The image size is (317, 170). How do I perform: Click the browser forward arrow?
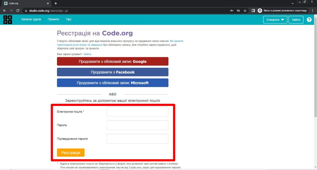(x=11, y=11)
